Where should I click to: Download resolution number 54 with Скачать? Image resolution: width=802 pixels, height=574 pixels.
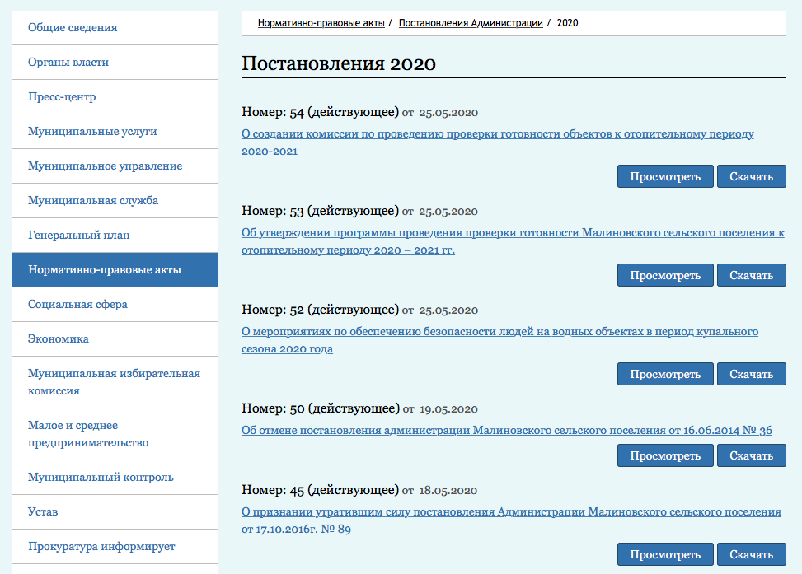(x=752, y=176)
